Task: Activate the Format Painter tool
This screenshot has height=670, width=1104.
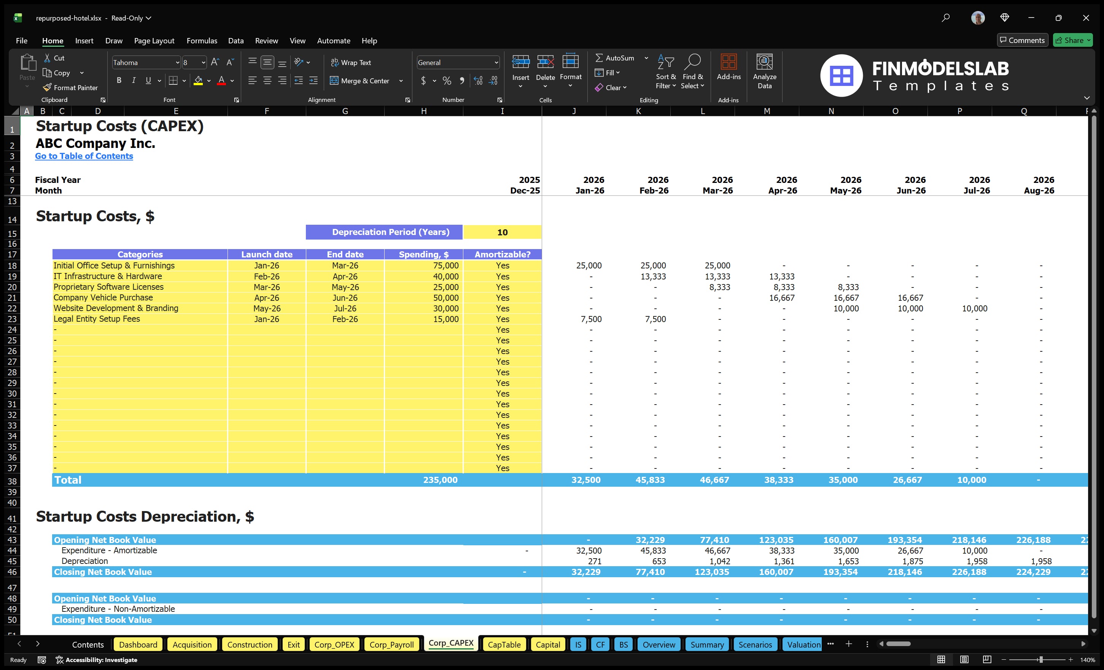Action: [x=70, y=87]
